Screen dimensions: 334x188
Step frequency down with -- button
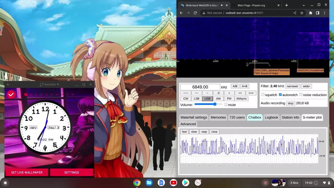196,93
